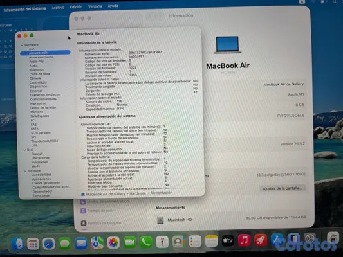Viewport: 343px width, 257px height.
Task: Open the Ventana menu
Action: point(95,6)
